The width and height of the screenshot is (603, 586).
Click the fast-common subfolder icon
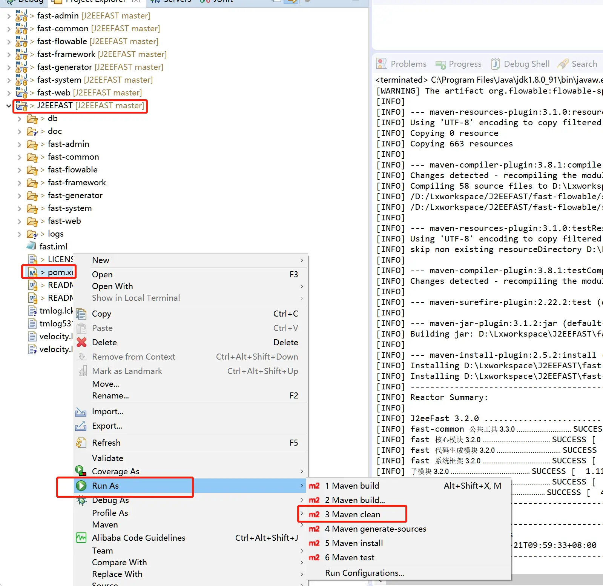coord(32,157)
